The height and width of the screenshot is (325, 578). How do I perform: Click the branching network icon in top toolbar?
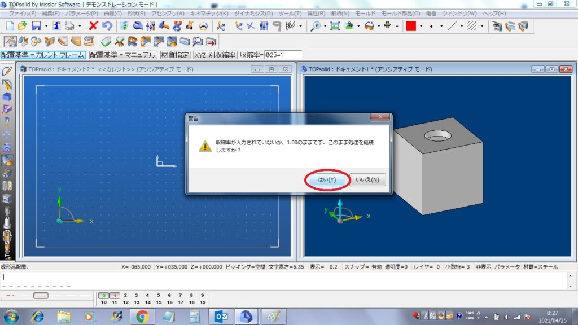pos(221,26)
